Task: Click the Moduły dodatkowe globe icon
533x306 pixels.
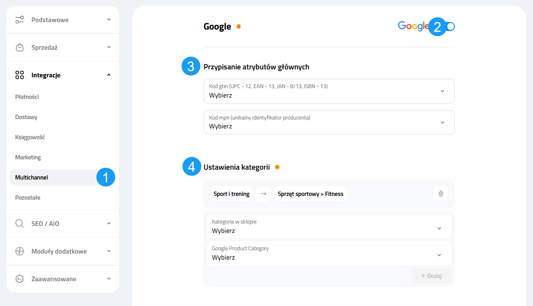Action: click(x=19, y=251)
